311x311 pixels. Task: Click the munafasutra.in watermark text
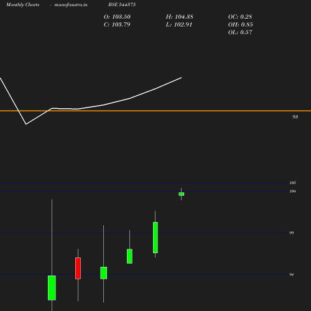[x=71, y=4]
